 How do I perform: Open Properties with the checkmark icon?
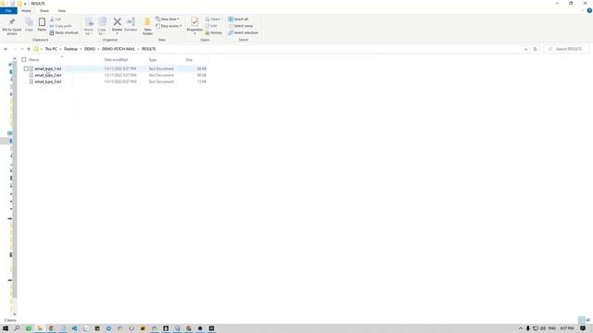tap(195, 22)
